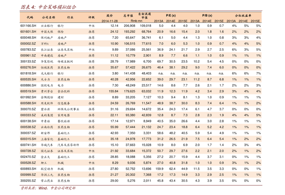
Task: Click industry cell 传媒互联网
Action: click(x=65, y=62)
